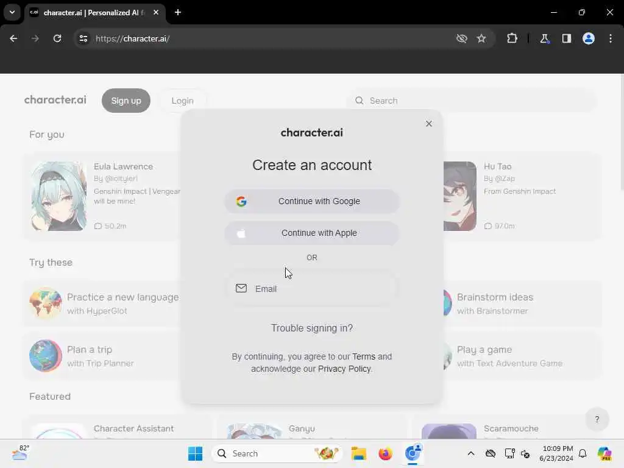Open Hu Tao character thumbnail
Image resolution: width=624 pixels, height=468 pixels.
[x=460, y=196]
